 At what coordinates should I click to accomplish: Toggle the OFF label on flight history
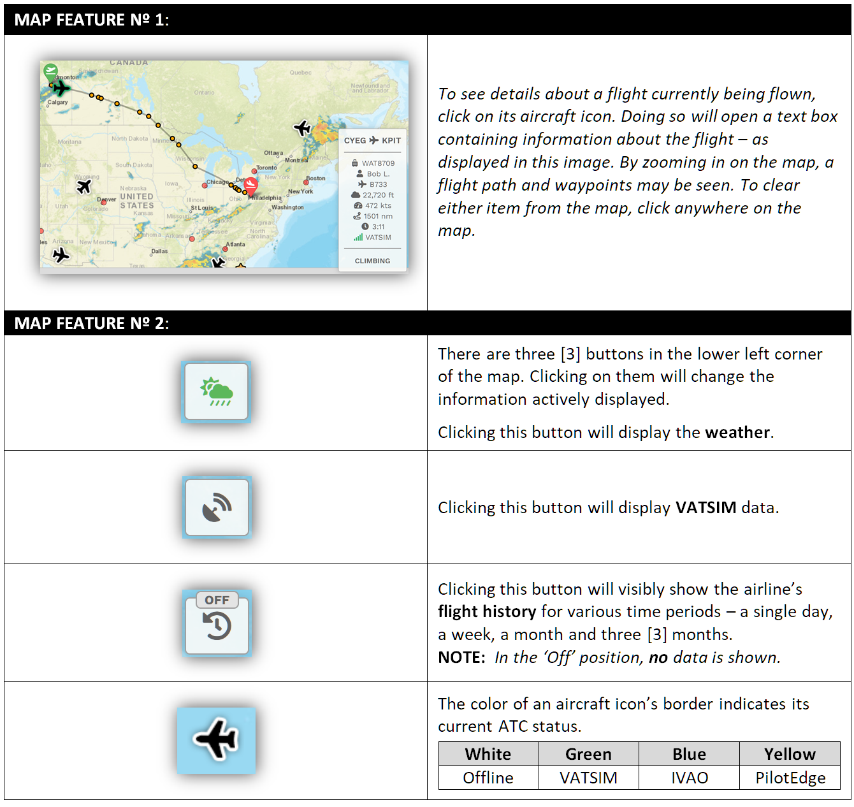217,600
